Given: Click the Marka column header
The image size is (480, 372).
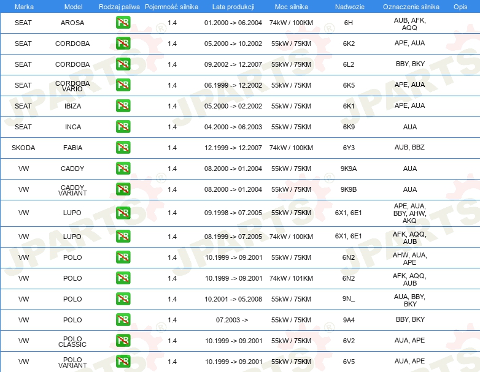Looking at the screenshot, I should (24, 7).
